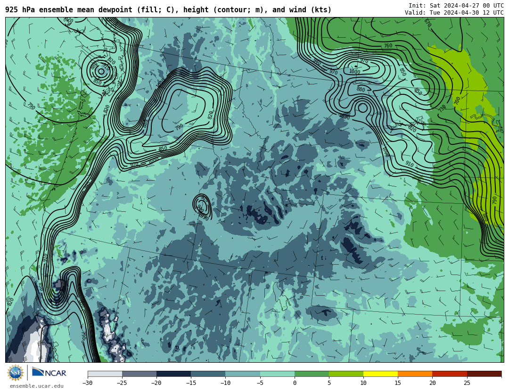509x392 pixels.
Task: Click the 'Valid: Tue 2024-04-30 12 UTC' text
Action: 454,13
